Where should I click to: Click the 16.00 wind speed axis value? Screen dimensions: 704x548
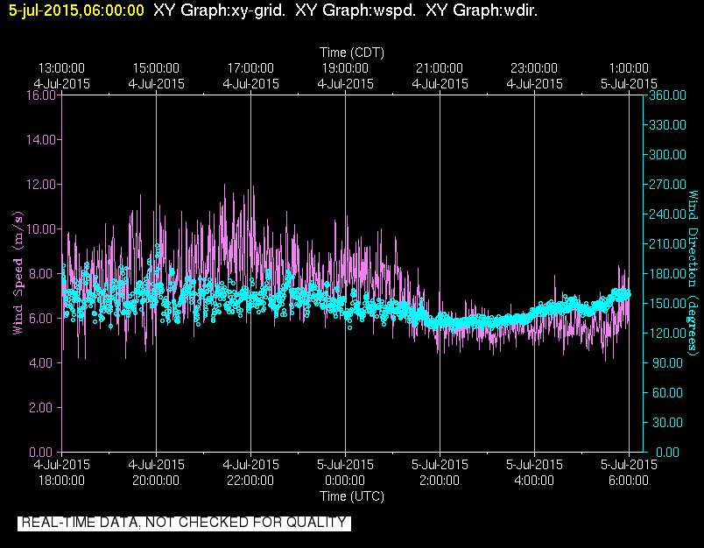pos(41,95)
